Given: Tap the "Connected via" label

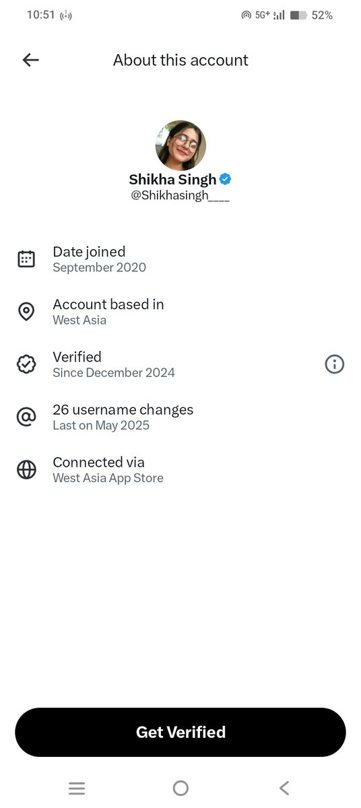Looking at the screenshot, I should point(99,462).
